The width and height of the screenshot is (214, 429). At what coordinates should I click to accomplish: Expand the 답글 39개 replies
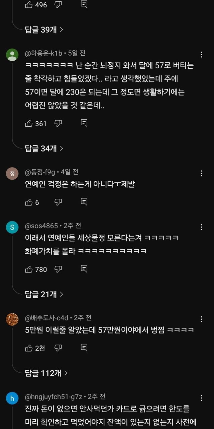pos(44,29)
